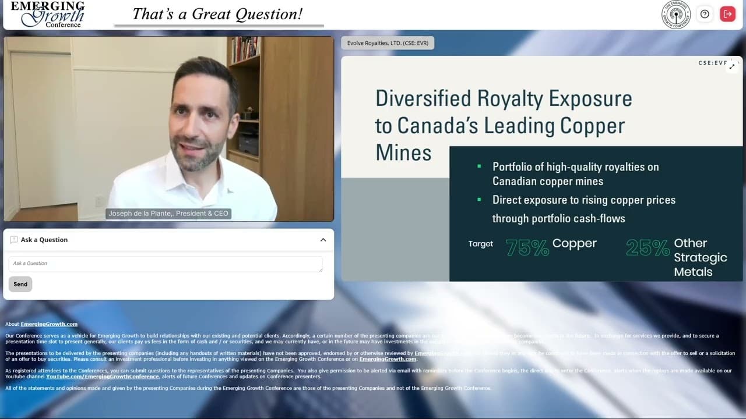746x419 pixels.
Task: Focus the Ask a Question input field
Action: (166, 264)
